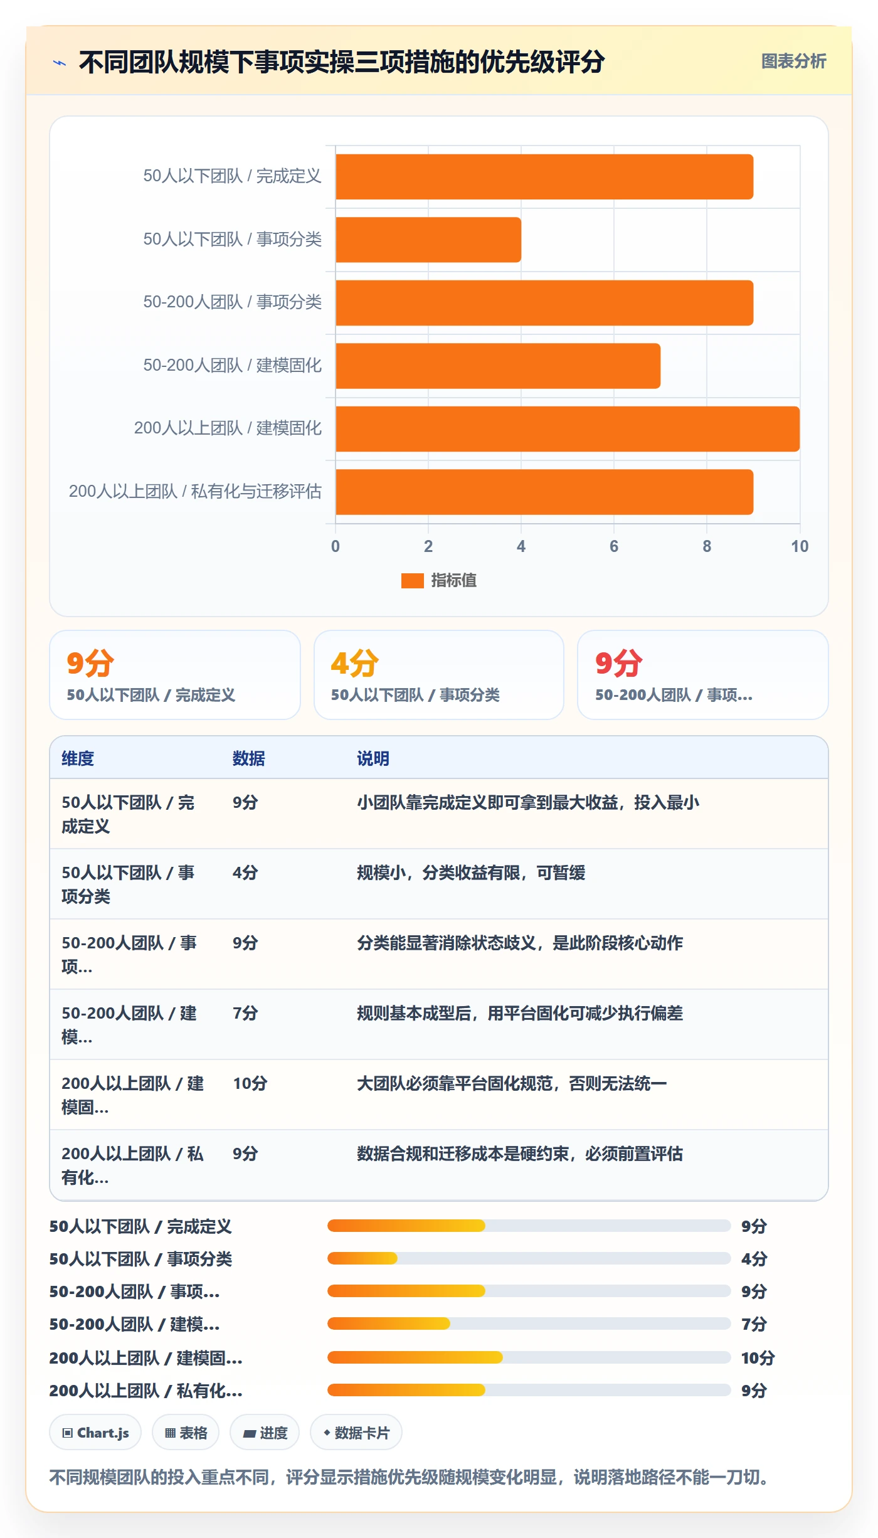Click the 50人以下团队 / 完成定义 chart bar
The image size is (878, 1538).
[x=544, y=177]
